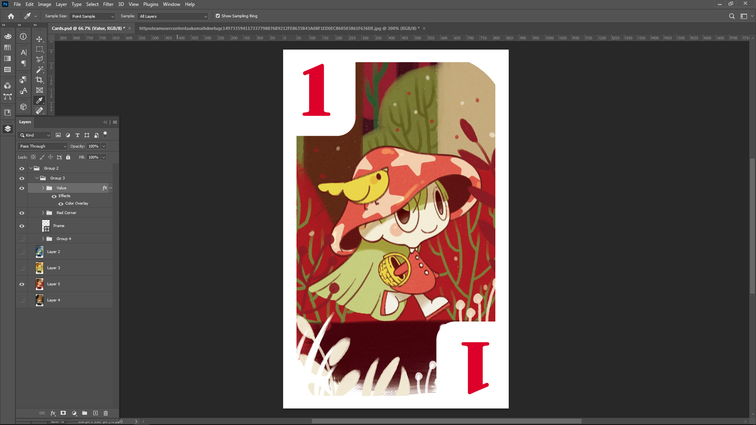Hide the Value layer group

click(22, 188)
